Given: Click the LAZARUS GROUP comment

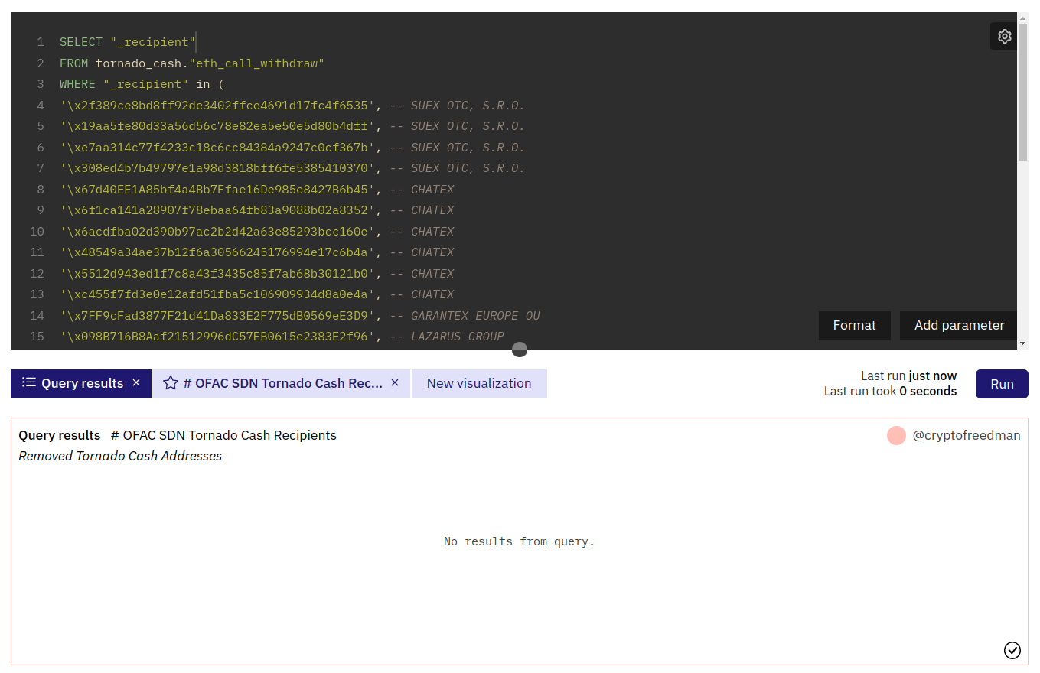Looking at the screenshot, I should tap(448, 336).
